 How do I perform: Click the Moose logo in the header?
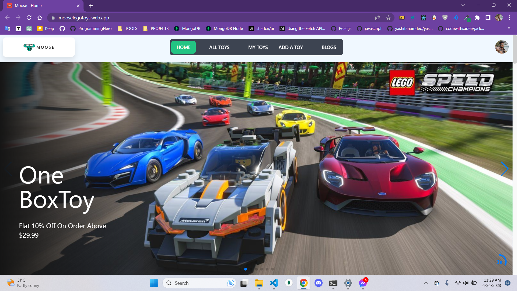point(39,47)
